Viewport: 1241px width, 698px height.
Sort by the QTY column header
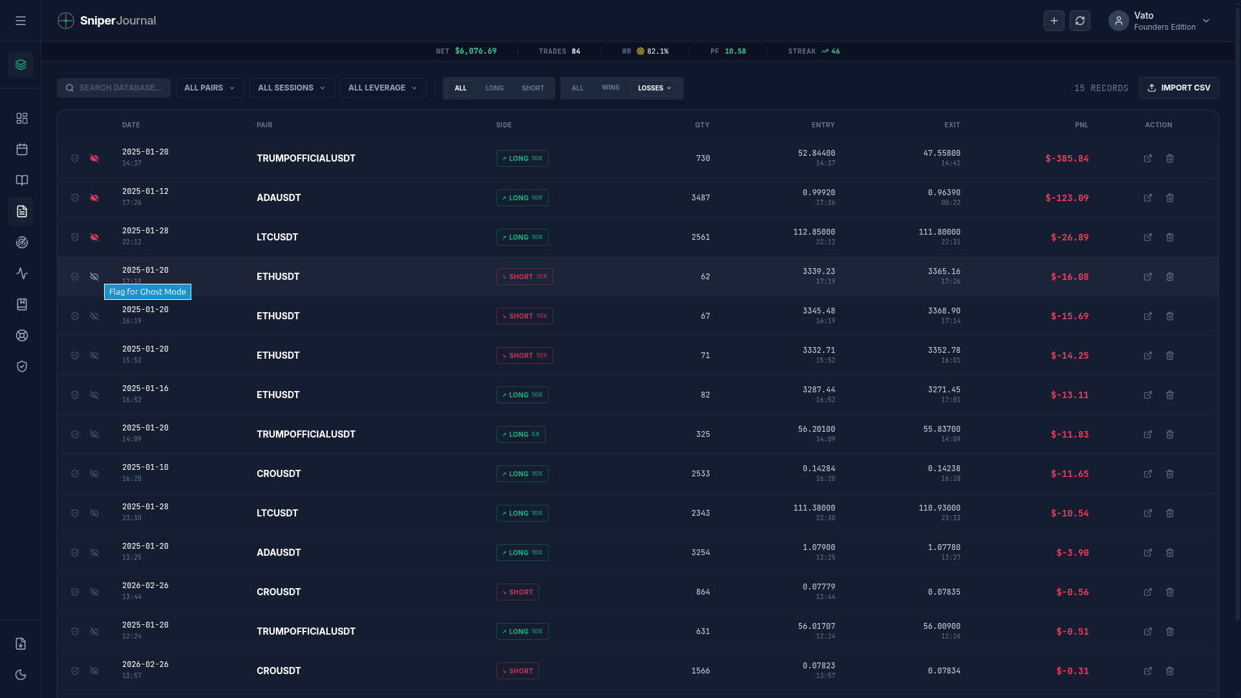tap(702, 125)
